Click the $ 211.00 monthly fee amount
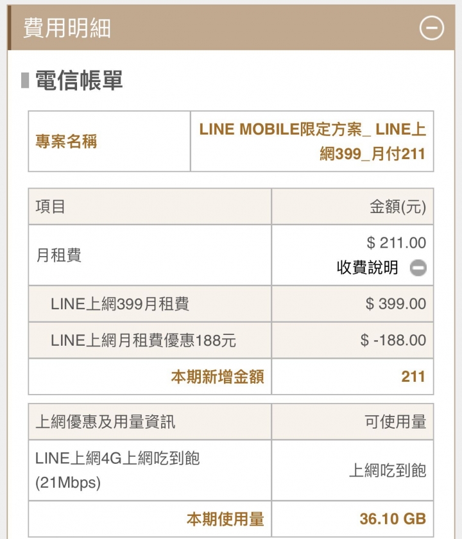Screen dimensions: 462x539 tap(396, 243)
